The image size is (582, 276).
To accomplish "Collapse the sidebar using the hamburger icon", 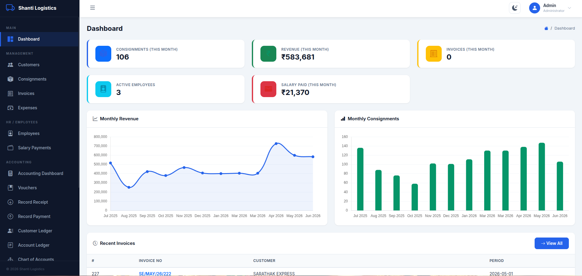I will click(93, 8).
